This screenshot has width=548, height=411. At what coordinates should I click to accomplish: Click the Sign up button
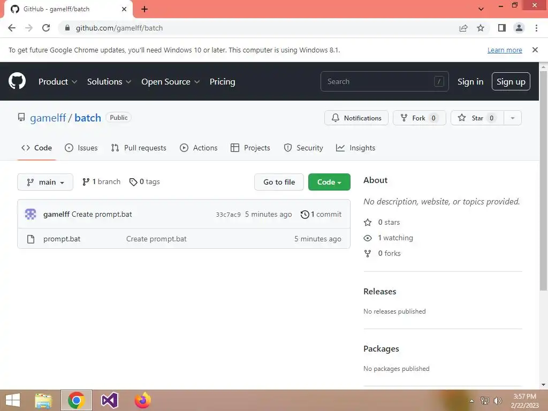click(x=511, y=81)
